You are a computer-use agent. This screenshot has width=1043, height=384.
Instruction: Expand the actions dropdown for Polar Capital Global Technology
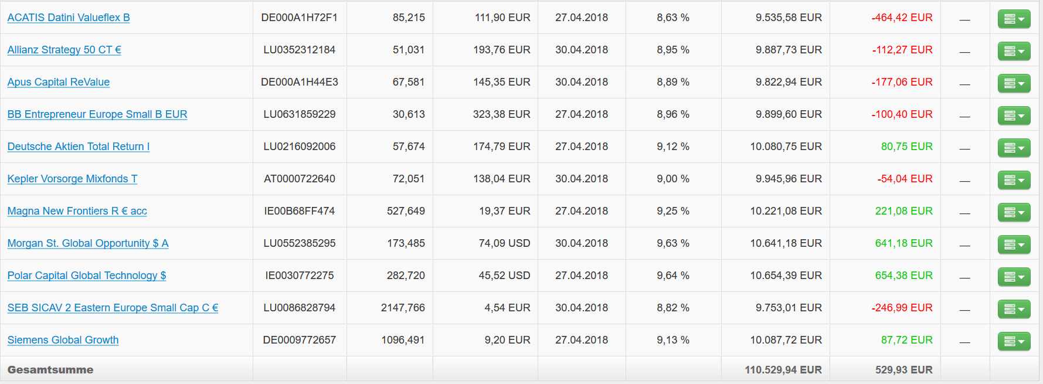(x=1014, y=277)
